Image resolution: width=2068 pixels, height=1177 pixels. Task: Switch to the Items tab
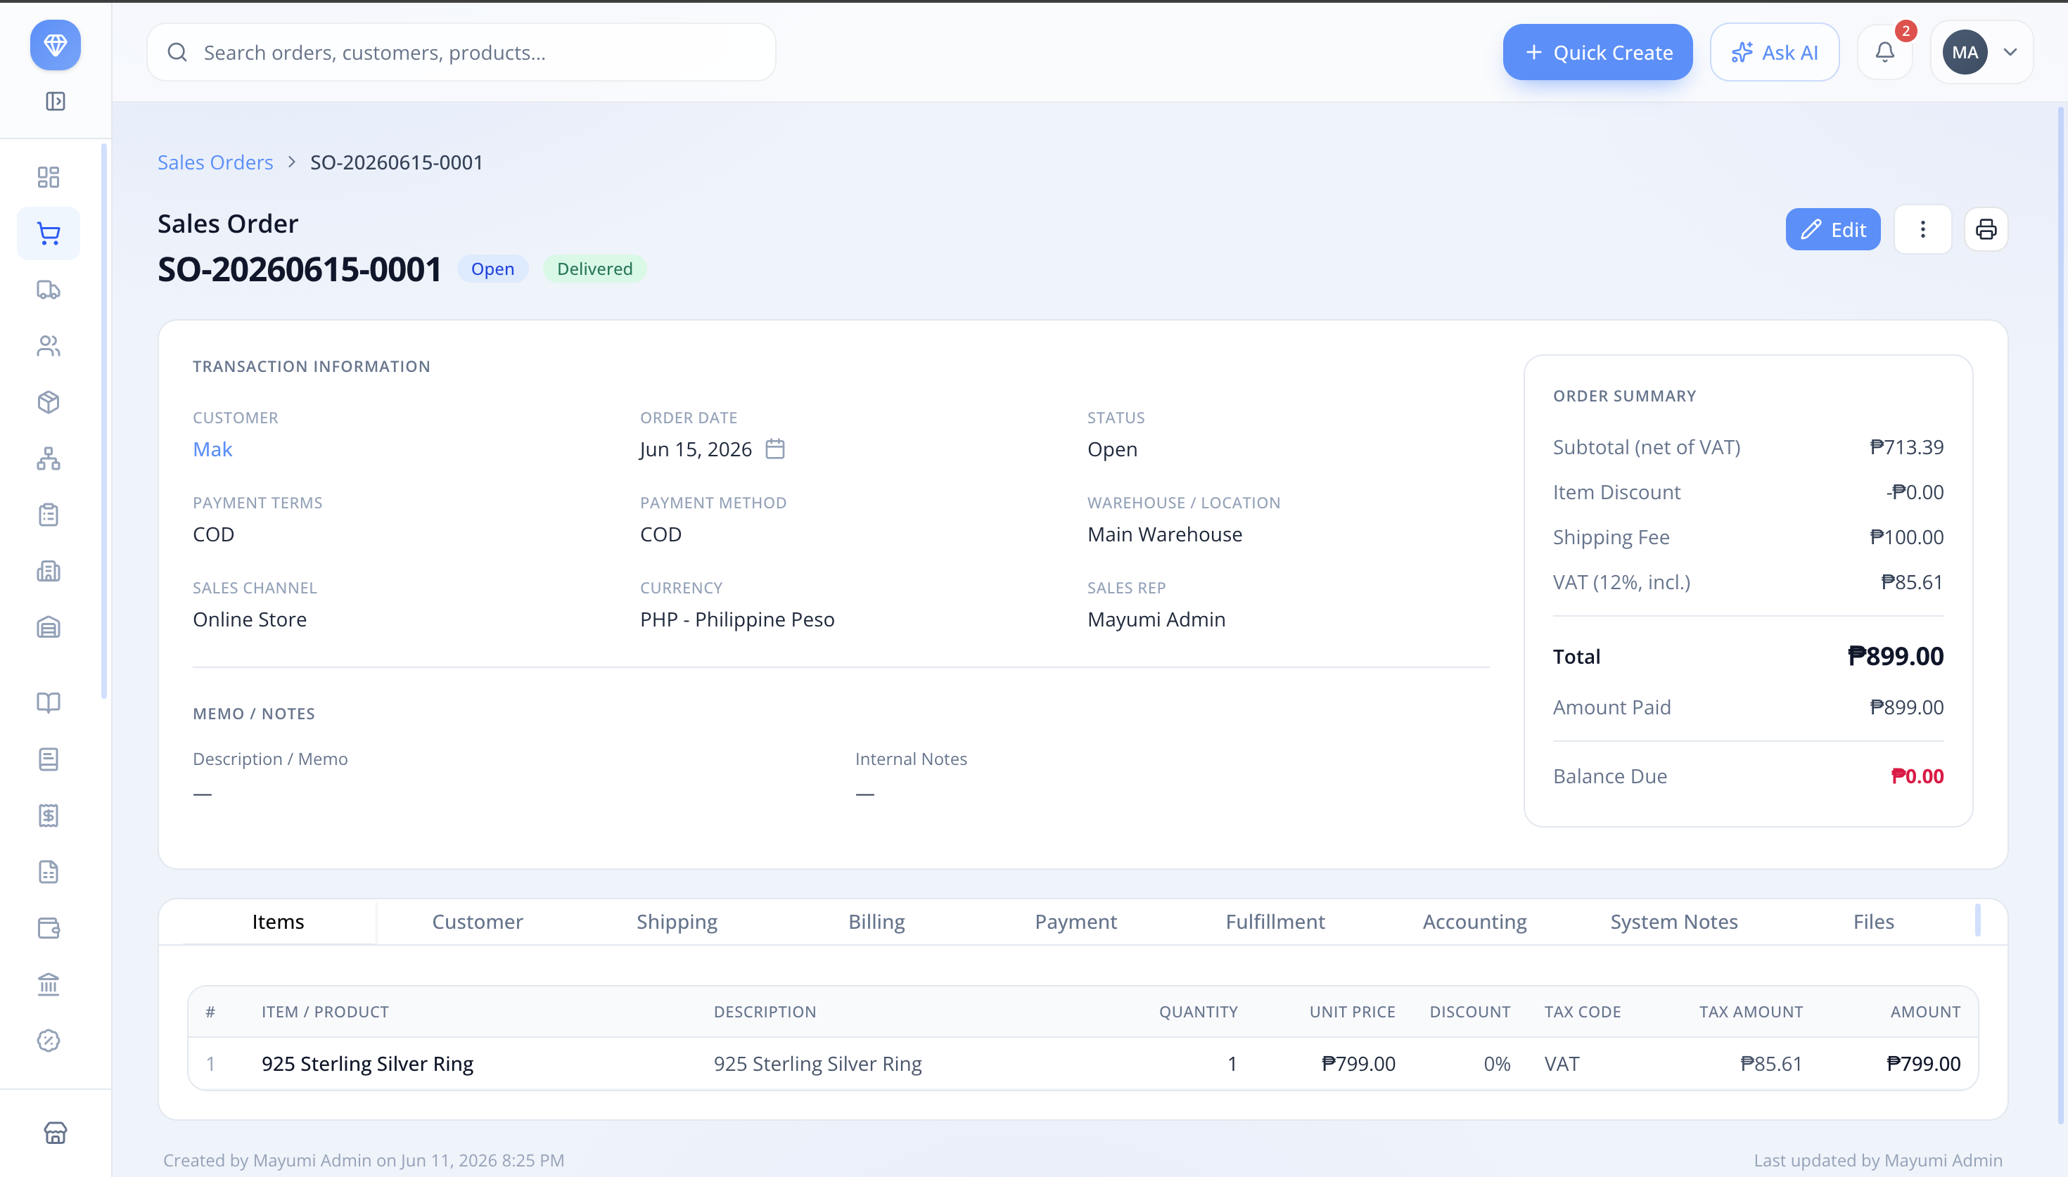click(x=277, y=922)
